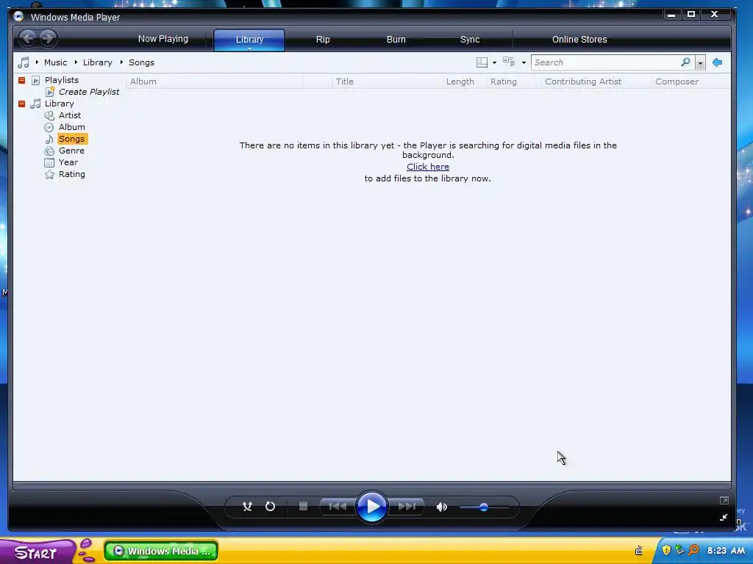Expand the Library breadcrumb arrow
This screenshot has height=564, width=753.
click(76, 62)
